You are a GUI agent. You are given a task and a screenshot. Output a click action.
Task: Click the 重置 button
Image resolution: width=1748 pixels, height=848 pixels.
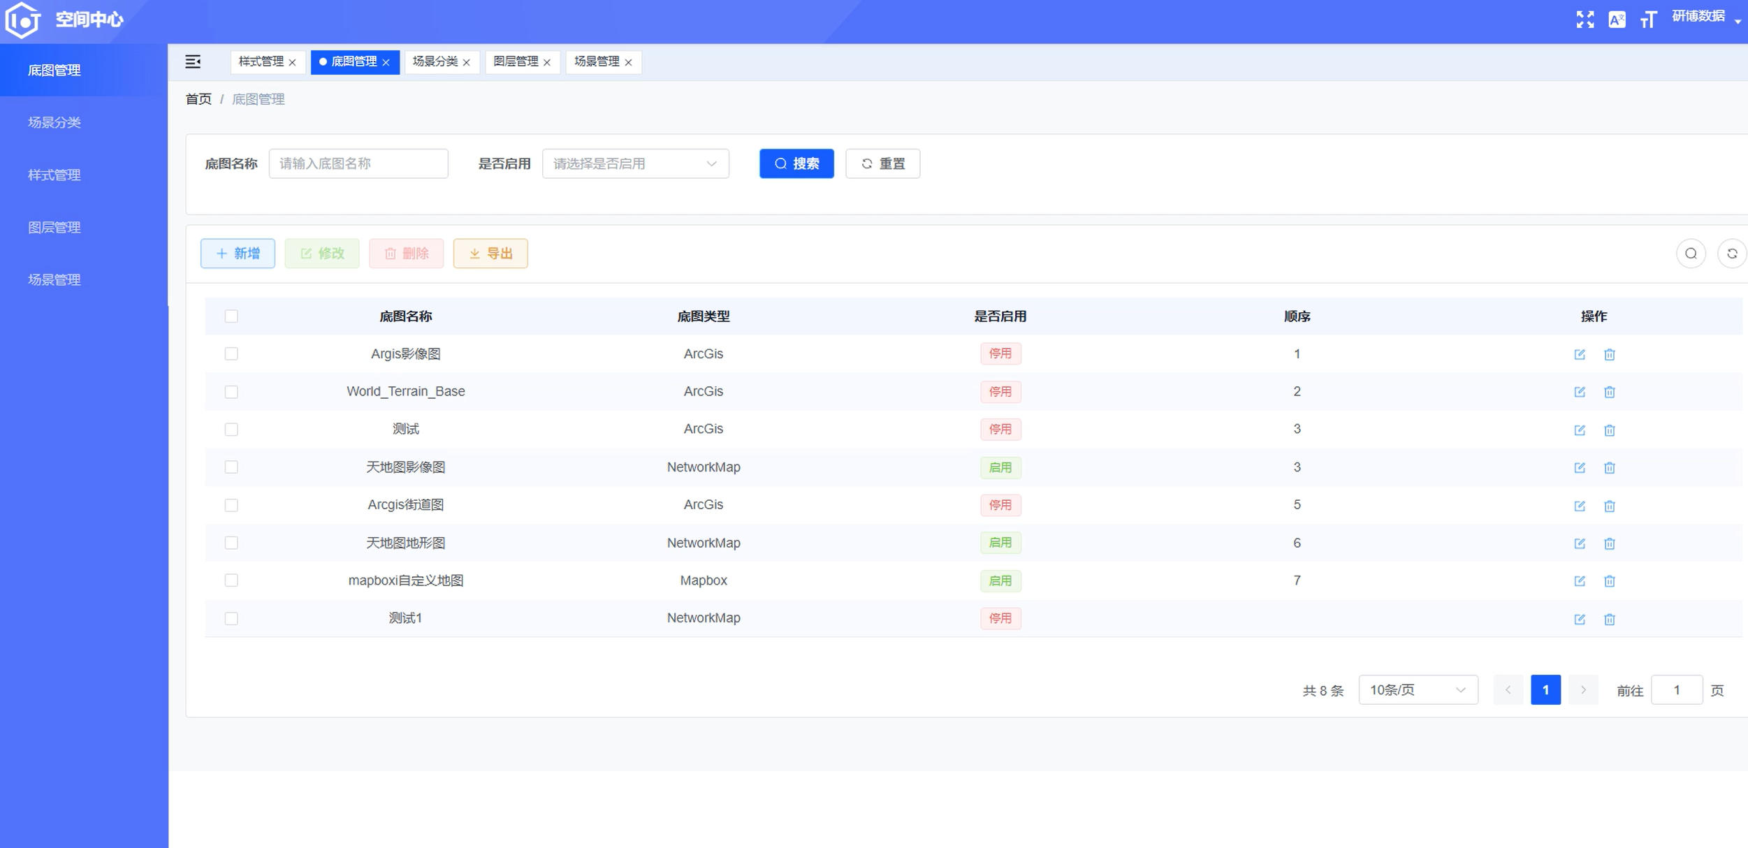coord(883,163)
